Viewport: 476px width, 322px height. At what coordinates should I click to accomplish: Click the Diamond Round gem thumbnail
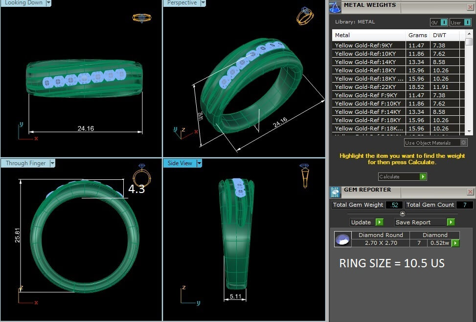[x=342, y=239]
